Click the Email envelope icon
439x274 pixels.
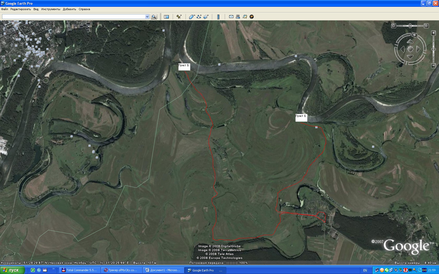231,17
